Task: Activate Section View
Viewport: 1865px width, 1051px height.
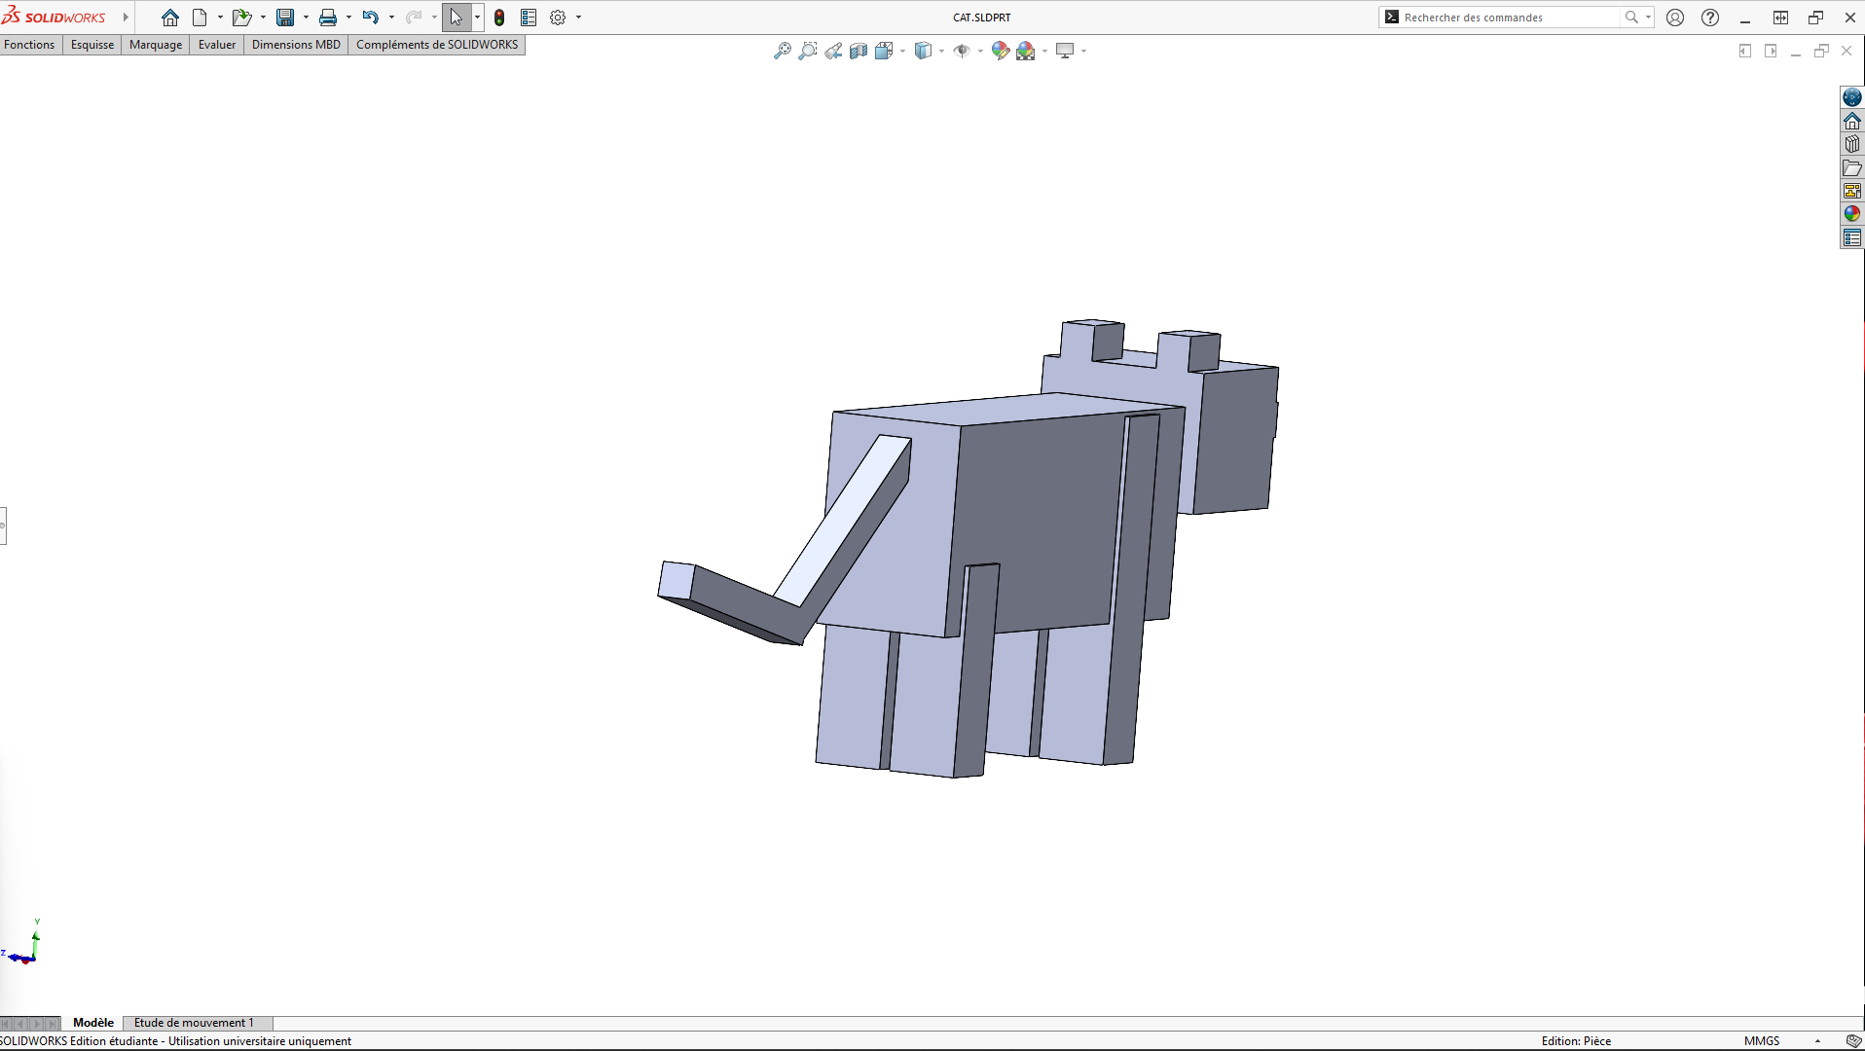Action: tap(858, 51)
